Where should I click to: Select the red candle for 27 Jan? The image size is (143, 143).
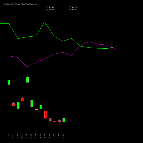point(13,104)
